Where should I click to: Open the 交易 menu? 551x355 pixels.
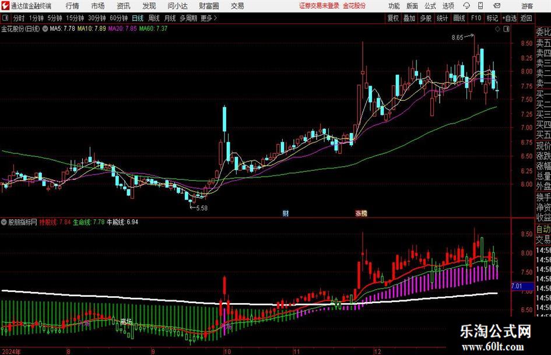coord(237,6)
